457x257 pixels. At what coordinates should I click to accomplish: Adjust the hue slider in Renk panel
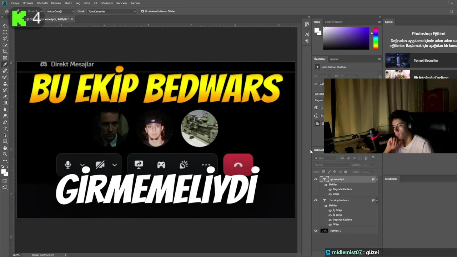[x=376, y=38]
